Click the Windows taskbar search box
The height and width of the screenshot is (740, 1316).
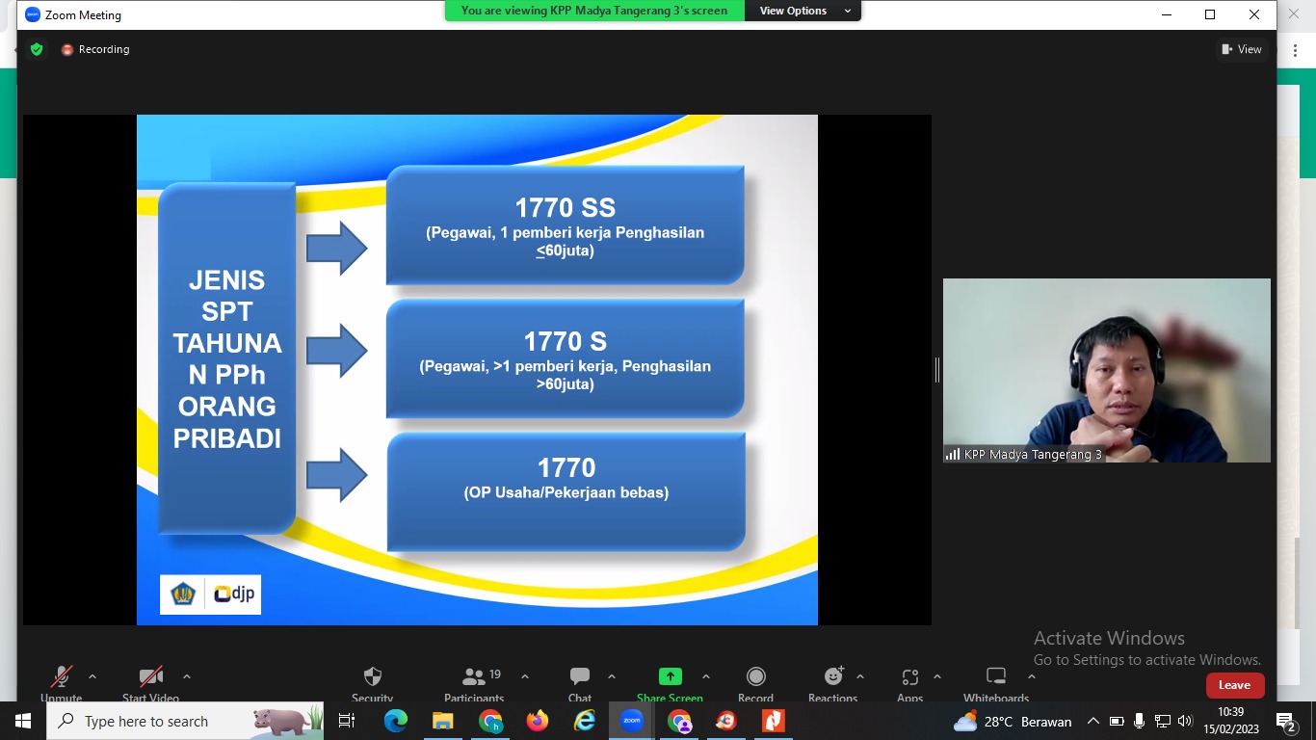tap(183, 721)
